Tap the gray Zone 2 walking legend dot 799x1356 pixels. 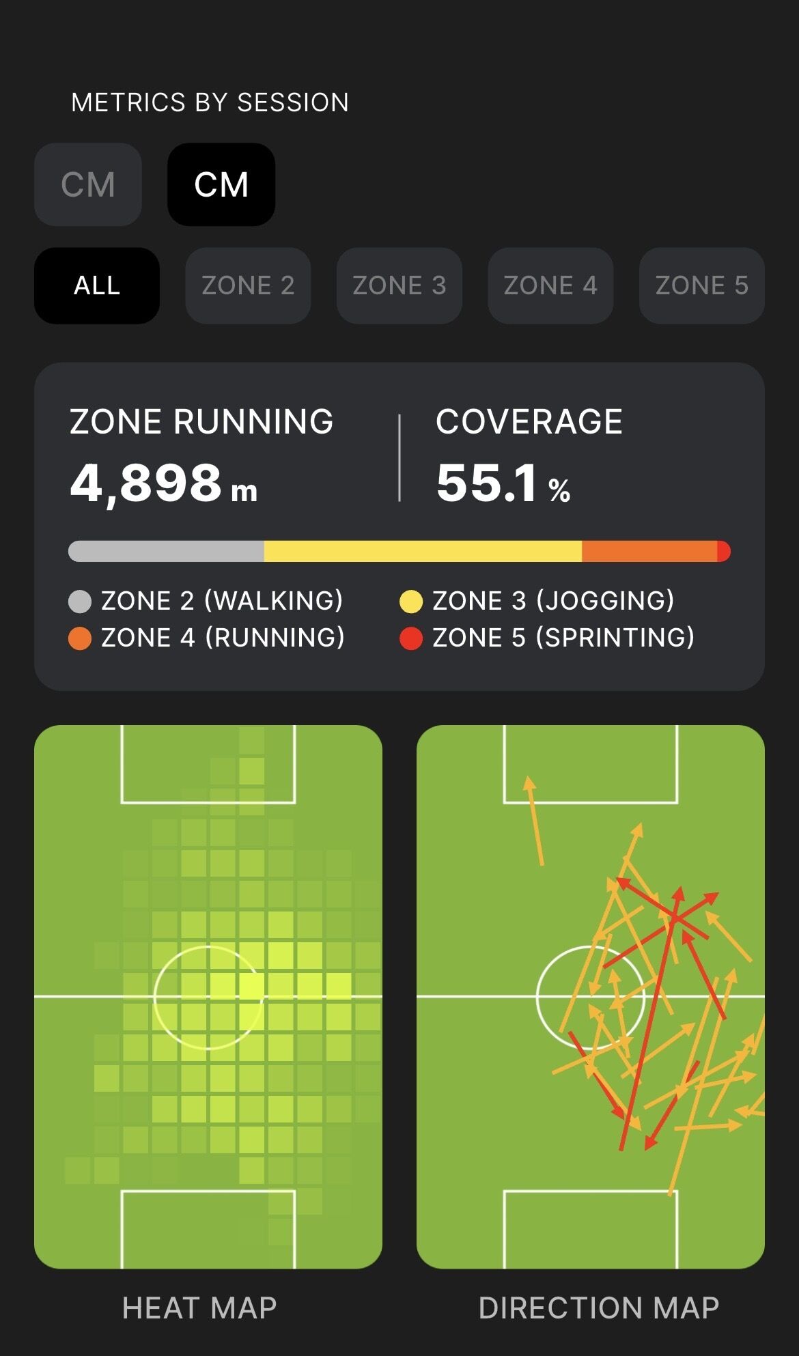tap(80, 602)
